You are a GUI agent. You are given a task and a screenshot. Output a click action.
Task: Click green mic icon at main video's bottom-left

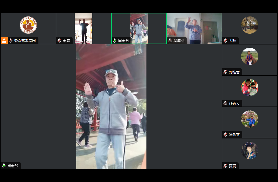(x=4, y=166)
